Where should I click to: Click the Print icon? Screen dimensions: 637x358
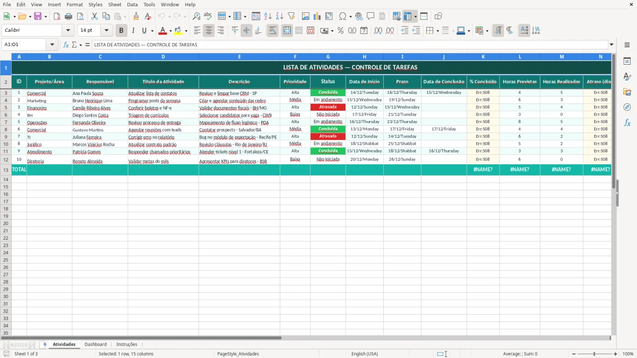click(x=69, y=16)
